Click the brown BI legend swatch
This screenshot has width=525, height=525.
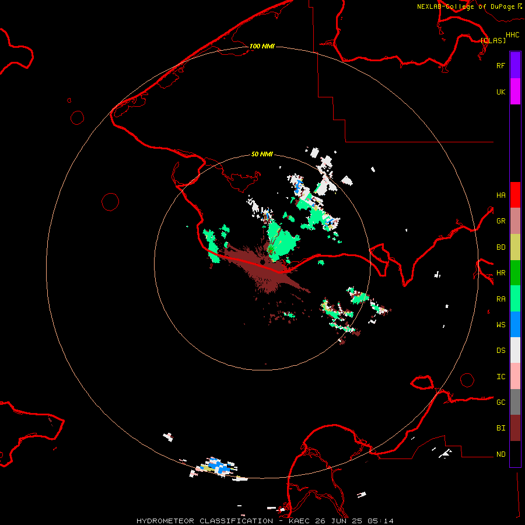click(515, 428)
